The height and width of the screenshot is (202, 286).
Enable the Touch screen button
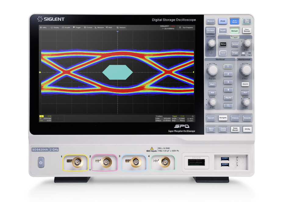click(x=223, y=30)
